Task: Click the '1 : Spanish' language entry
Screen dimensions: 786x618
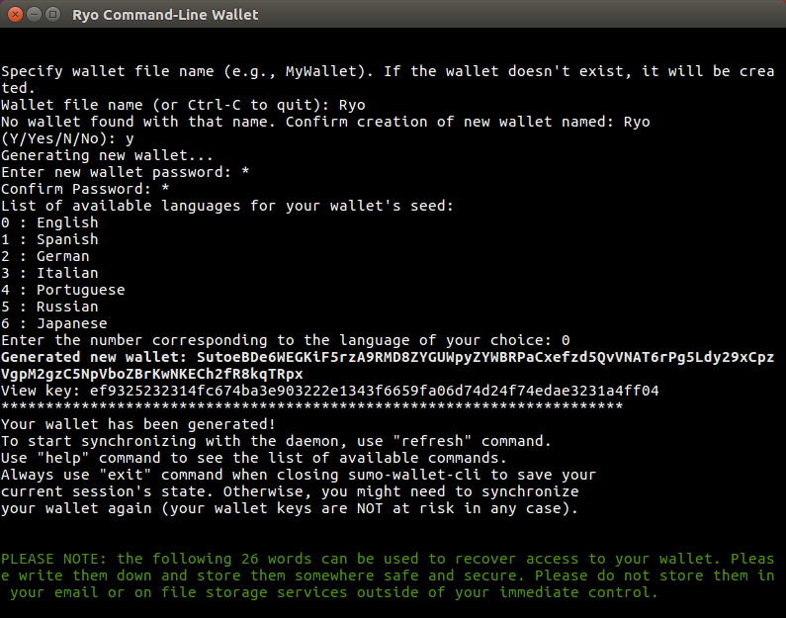Action: [x=49, y=239]
